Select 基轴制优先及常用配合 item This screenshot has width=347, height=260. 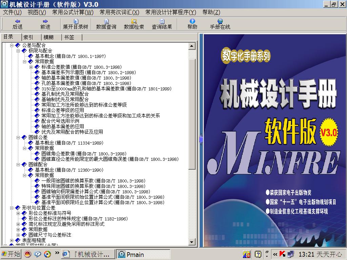point(65,100)
